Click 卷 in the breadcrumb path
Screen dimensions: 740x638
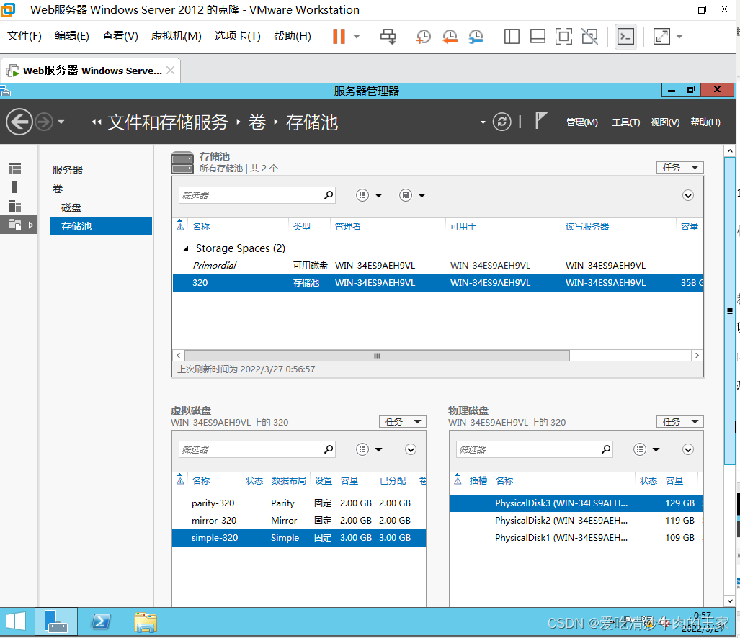coord(257,122)
